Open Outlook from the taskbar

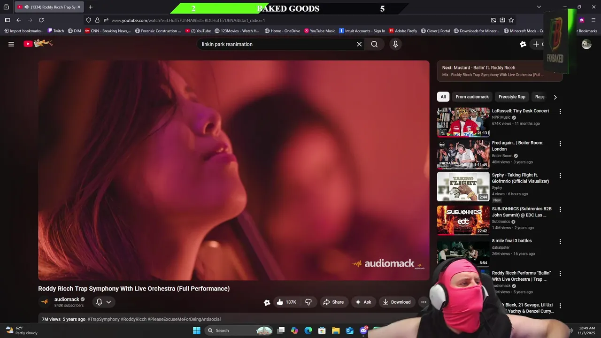click(350, 330)
